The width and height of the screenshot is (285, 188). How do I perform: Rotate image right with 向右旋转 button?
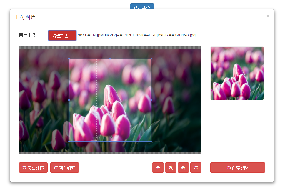click(65, 168)
